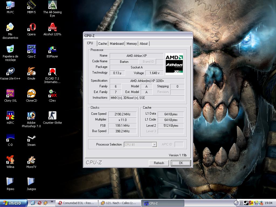Switch to the Cache tab
This screenshot has height=207, width=276.
102,44
